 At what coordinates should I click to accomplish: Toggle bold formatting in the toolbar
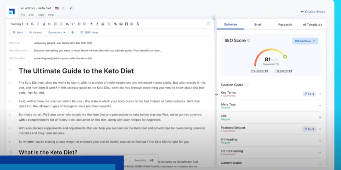(32, 24)
